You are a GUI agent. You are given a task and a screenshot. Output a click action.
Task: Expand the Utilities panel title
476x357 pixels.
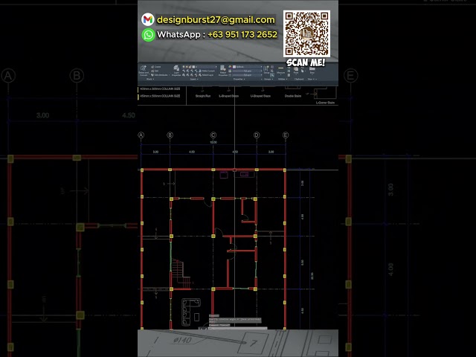coord(283,80)
